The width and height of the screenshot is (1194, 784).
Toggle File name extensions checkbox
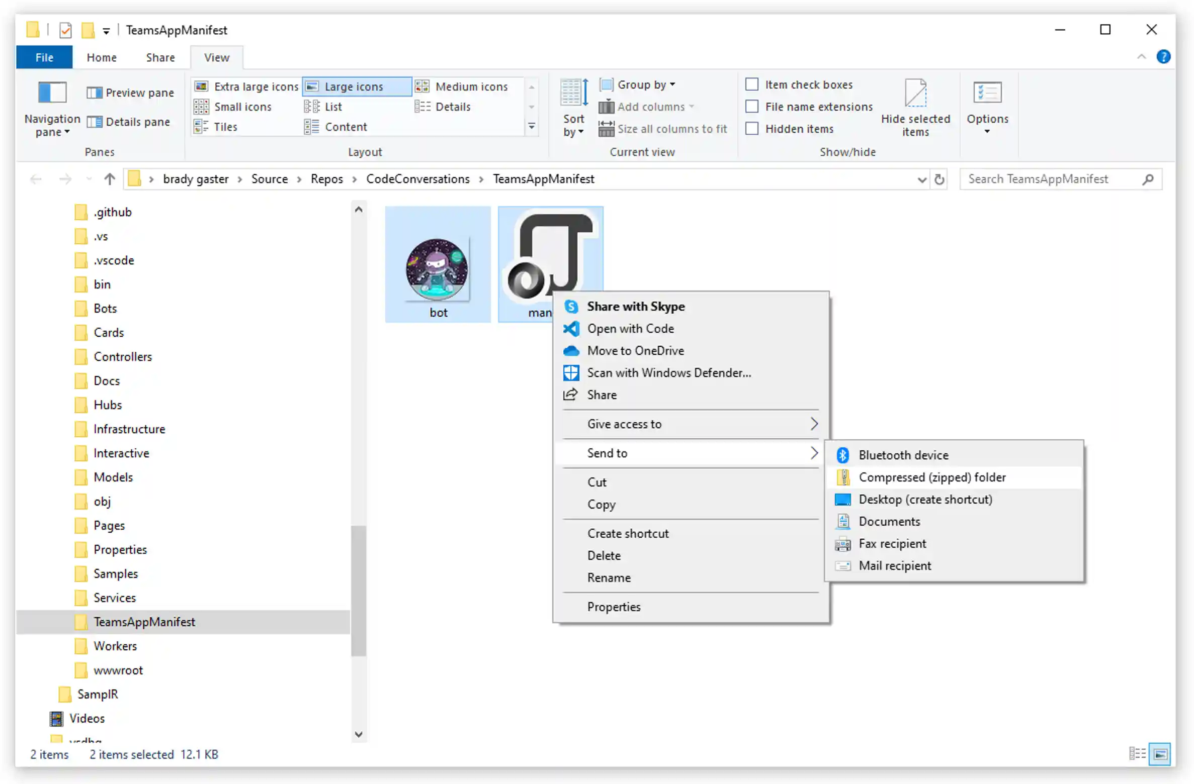tap(751, 107)
